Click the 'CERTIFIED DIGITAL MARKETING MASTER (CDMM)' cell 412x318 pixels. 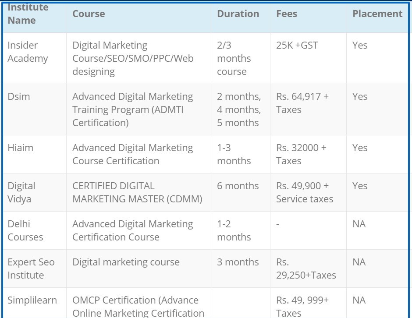pyautogui.click(x=139, y=192)
